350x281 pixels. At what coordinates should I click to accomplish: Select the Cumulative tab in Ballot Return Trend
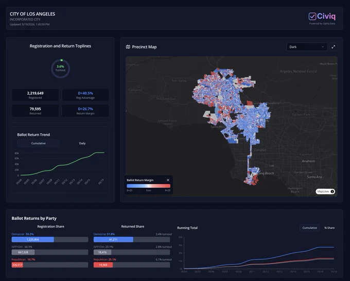click(x=39, y=143)
